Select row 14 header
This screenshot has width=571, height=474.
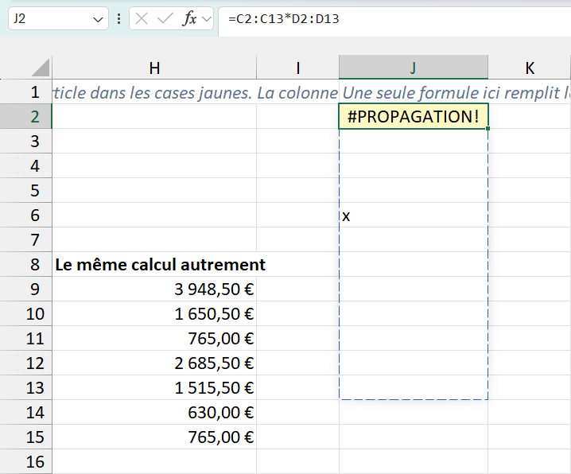coord(26,412)
